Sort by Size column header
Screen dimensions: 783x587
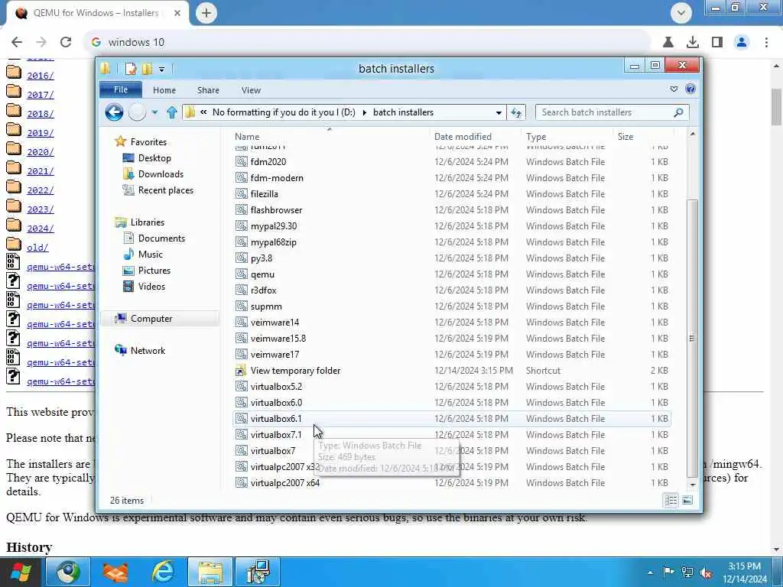coord(625,137)
